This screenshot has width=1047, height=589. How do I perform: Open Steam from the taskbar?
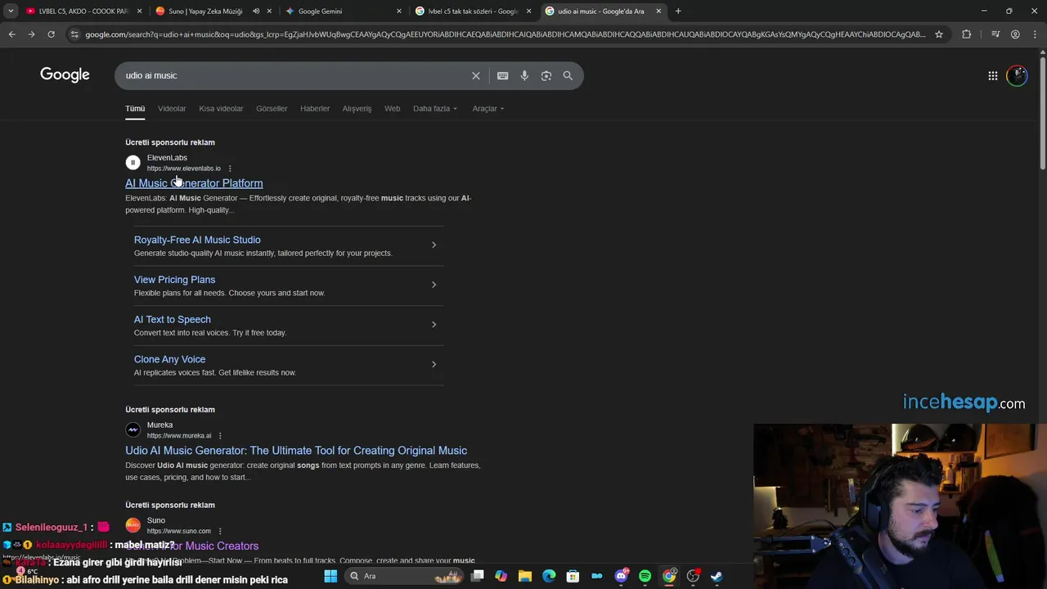717,576
